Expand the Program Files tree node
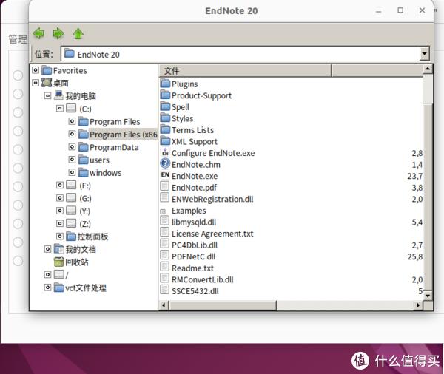444x374 pixels. [72, 122]
